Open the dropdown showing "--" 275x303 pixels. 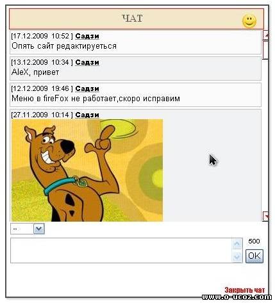pos(28,229)
